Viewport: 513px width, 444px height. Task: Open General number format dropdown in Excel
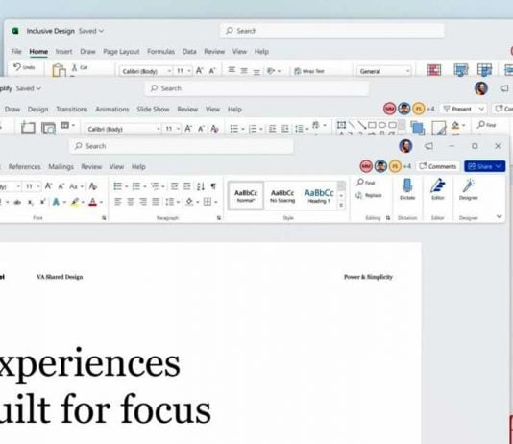407,71
